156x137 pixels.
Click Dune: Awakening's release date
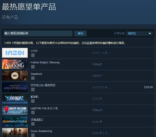(101, 133)
